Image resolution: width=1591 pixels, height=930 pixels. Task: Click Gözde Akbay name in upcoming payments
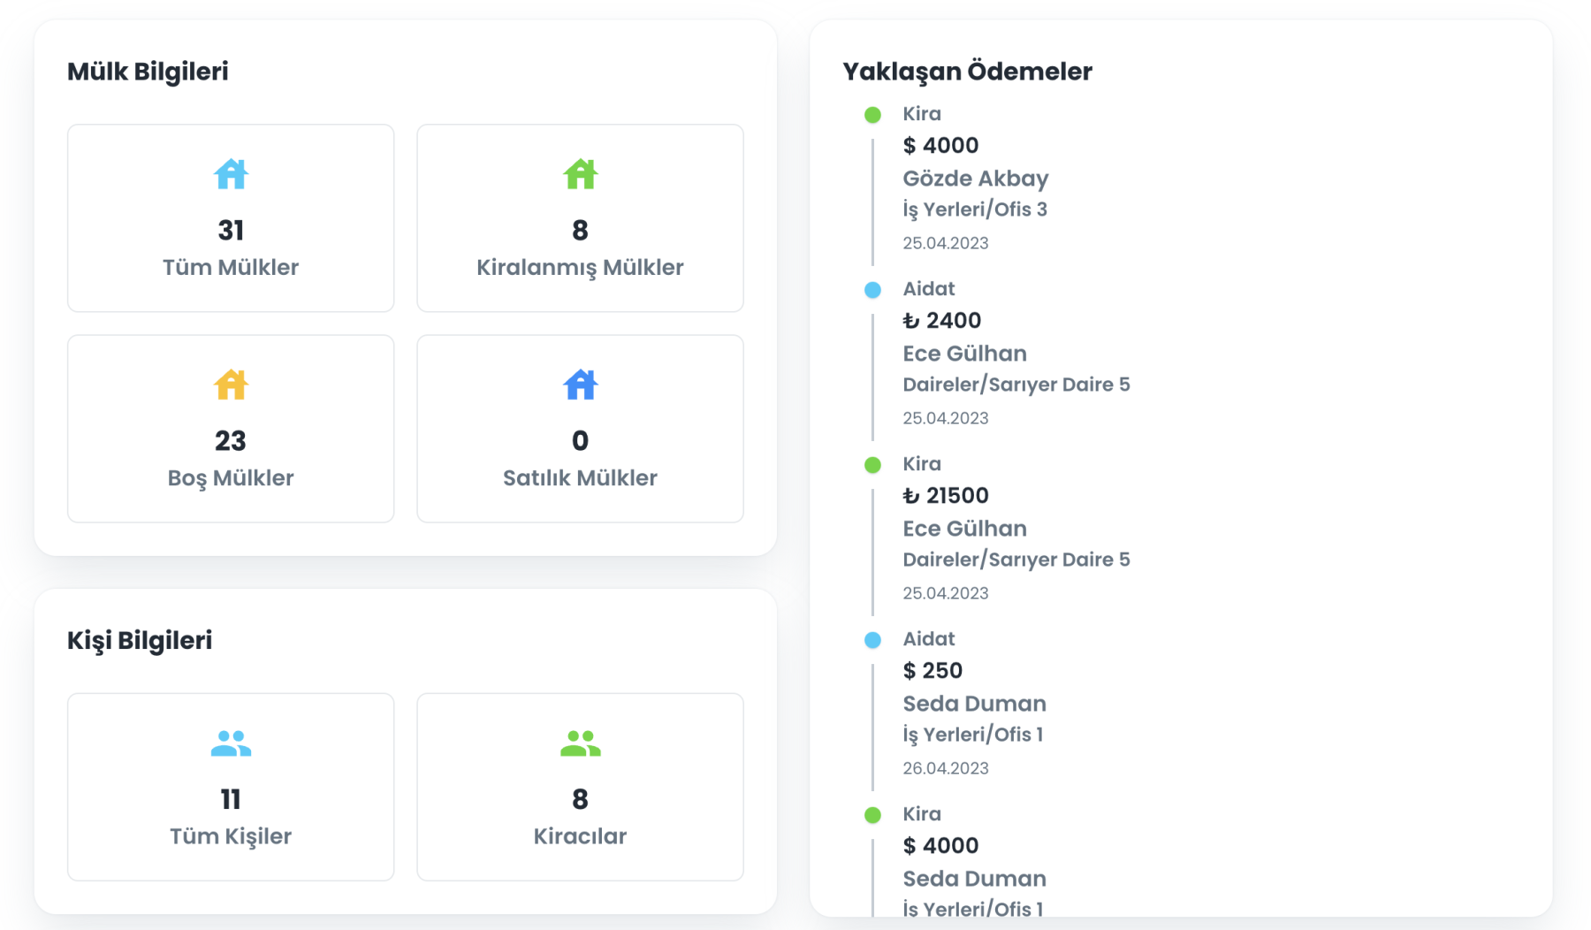pos(975,179)
